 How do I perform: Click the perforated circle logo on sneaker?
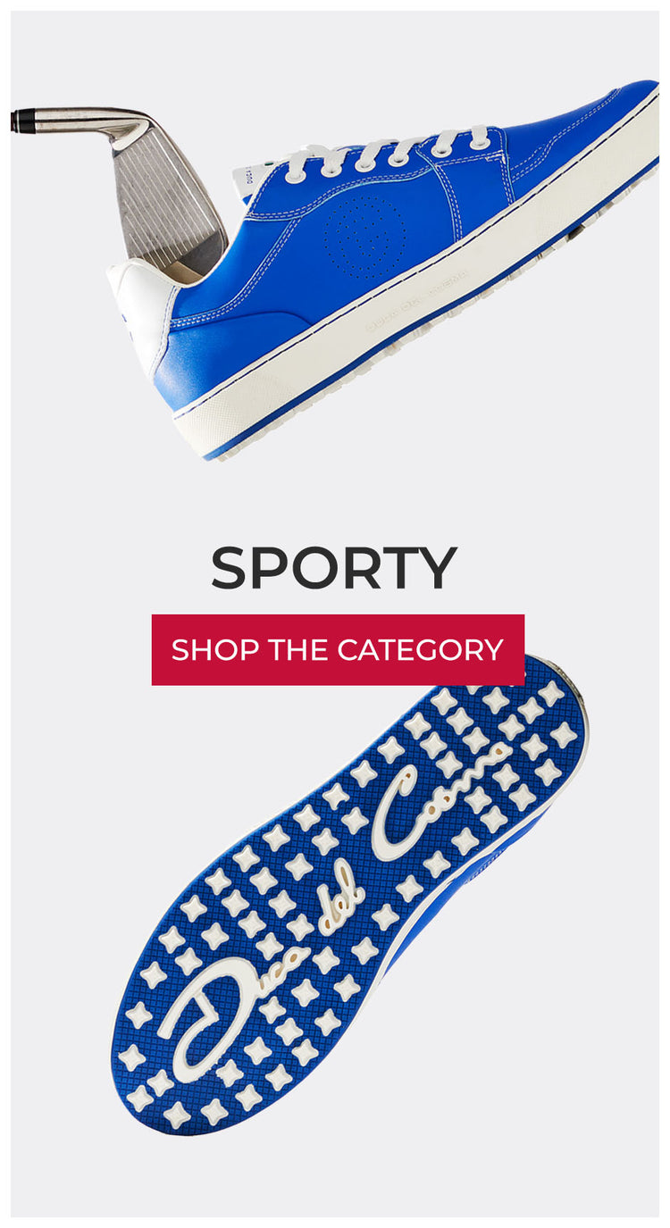click(364, 238)
